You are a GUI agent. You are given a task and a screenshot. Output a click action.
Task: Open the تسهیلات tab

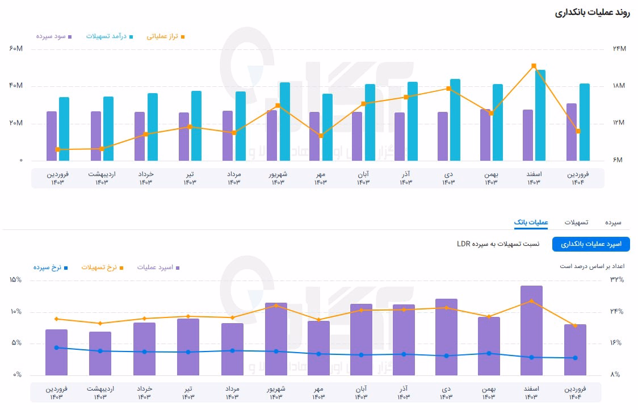pyautogui.click(x=577, y=222)
